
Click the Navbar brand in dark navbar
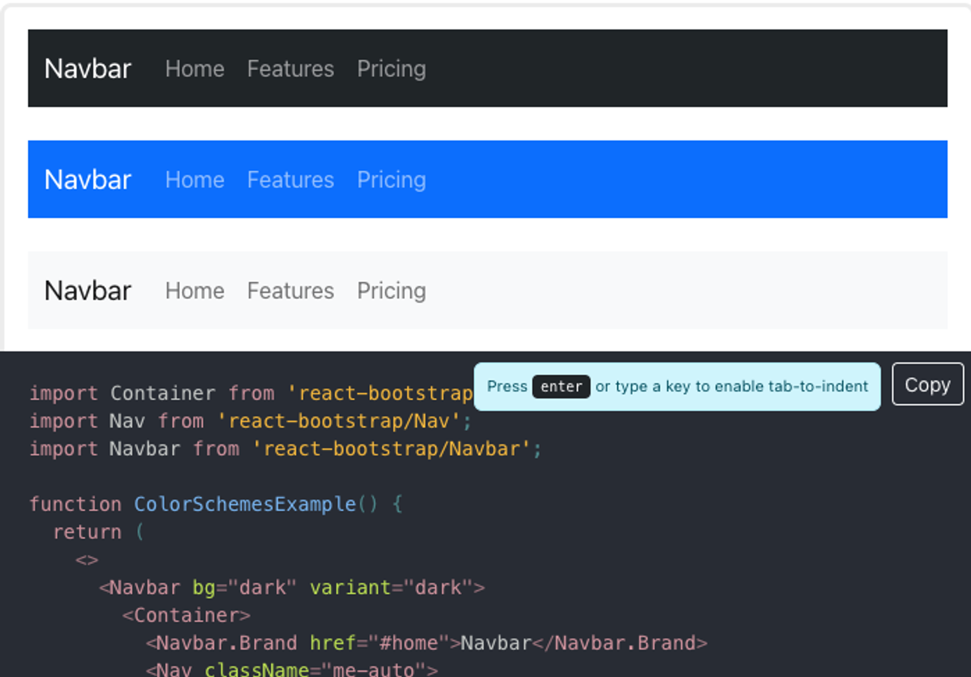87,68
